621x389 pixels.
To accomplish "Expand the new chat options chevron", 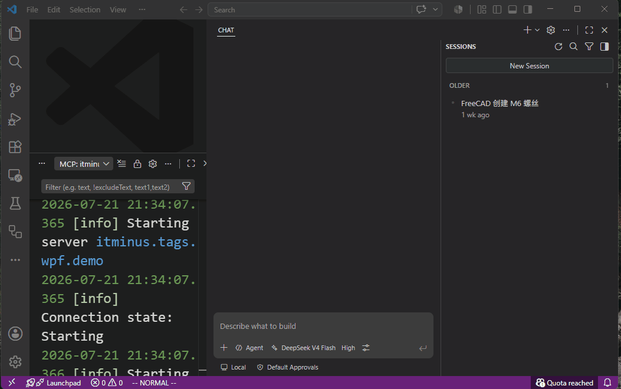I will coord(537,30).
